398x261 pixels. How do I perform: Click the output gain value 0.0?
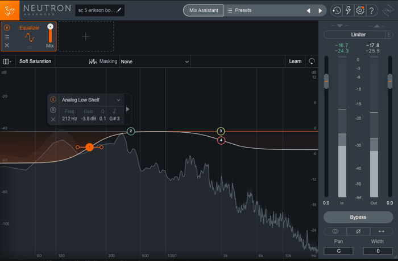389,203
